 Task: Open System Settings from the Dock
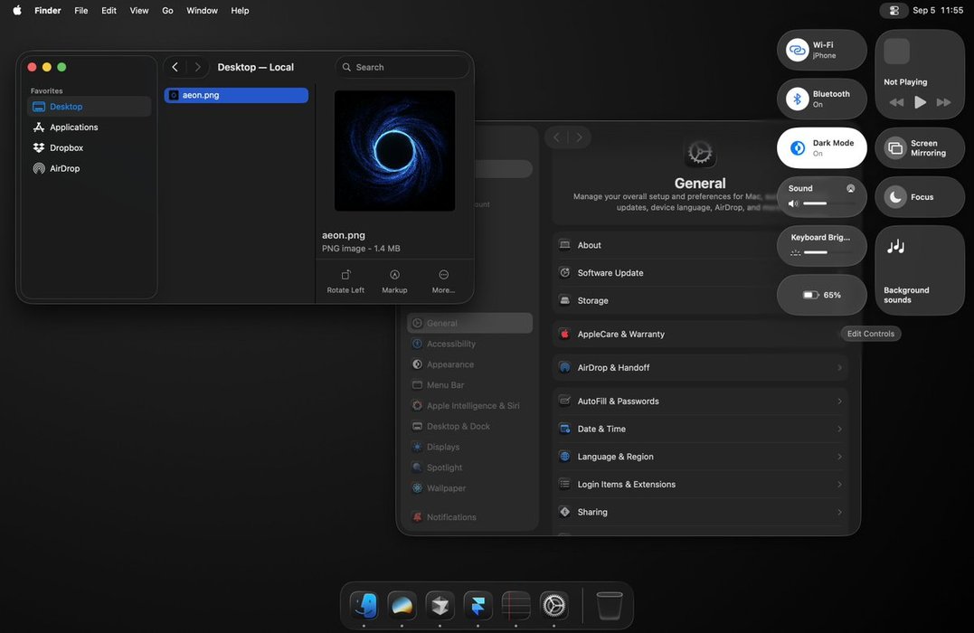pyautogui.click(x=553, y=605)
